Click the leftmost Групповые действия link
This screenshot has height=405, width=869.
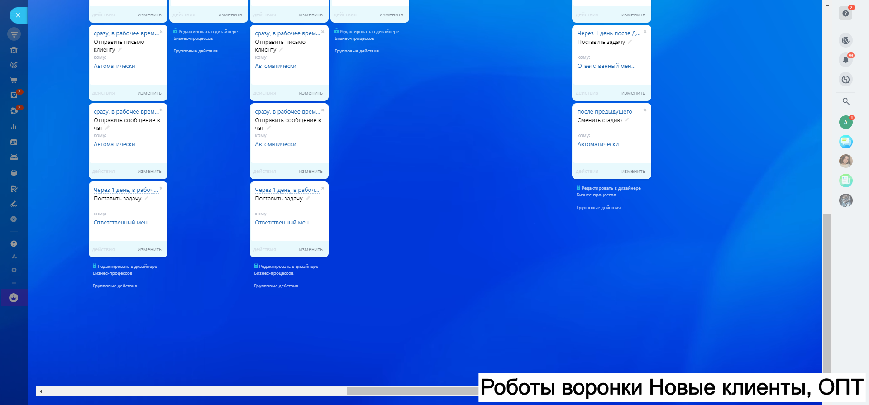click(x=115, y=286)
